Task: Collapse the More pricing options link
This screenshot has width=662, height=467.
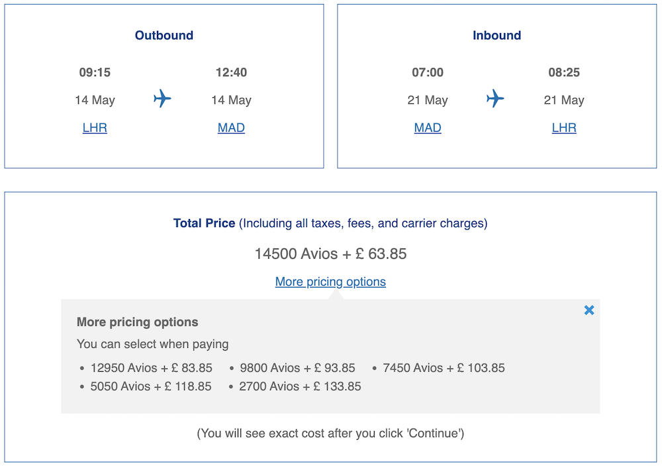Action: pos(330,282)
